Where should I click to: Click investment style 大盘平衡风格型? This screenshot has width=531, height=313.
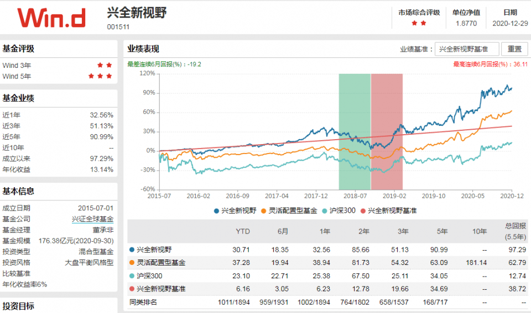89,263
